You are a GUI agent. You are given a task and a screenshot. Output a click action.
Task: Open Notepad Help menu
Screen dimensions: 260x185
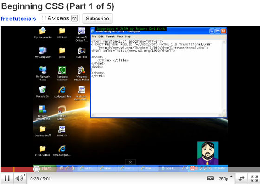coord(128,37)
